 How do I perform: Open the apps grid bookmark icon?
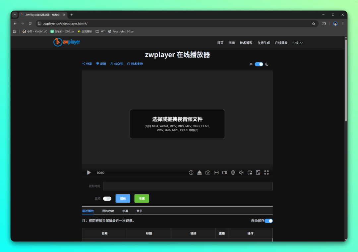pos(15,31)
